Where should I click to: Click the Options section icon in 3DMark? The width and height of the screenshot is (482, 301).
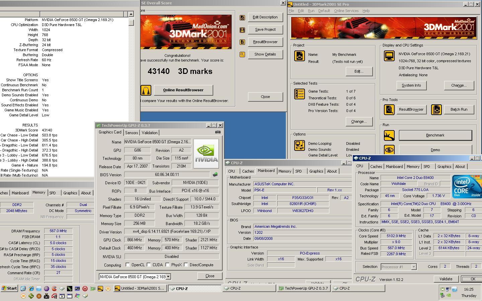[x=300, y=145]
